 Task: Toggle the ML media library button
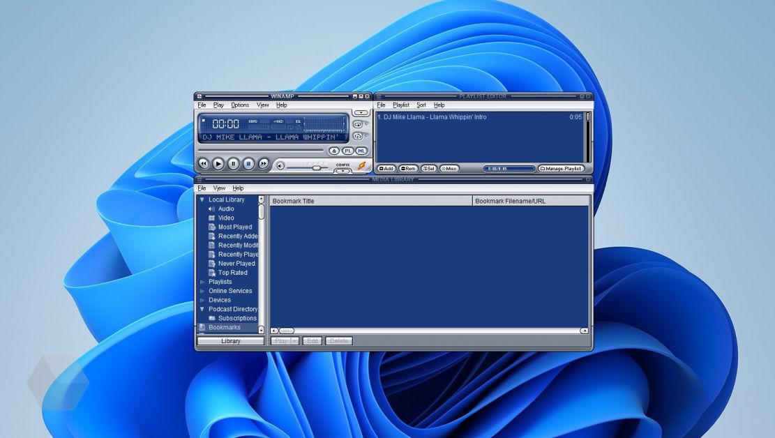click(361, 151)
